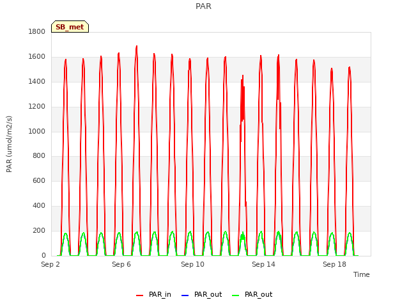Click the Sep 6 x-axis tick label
The height and width of the screenshot is (307, 409).
pos(121,264)
